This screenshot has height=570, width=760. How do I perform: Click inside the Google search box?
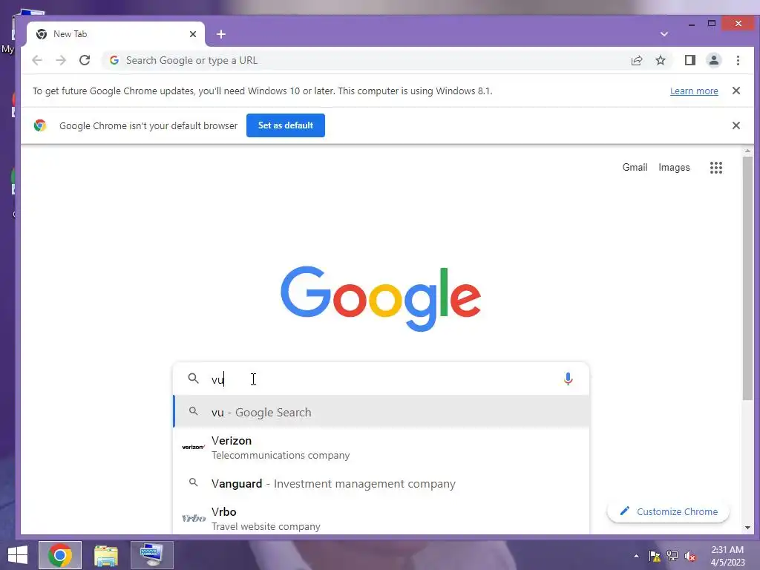[x=381, y=379]
